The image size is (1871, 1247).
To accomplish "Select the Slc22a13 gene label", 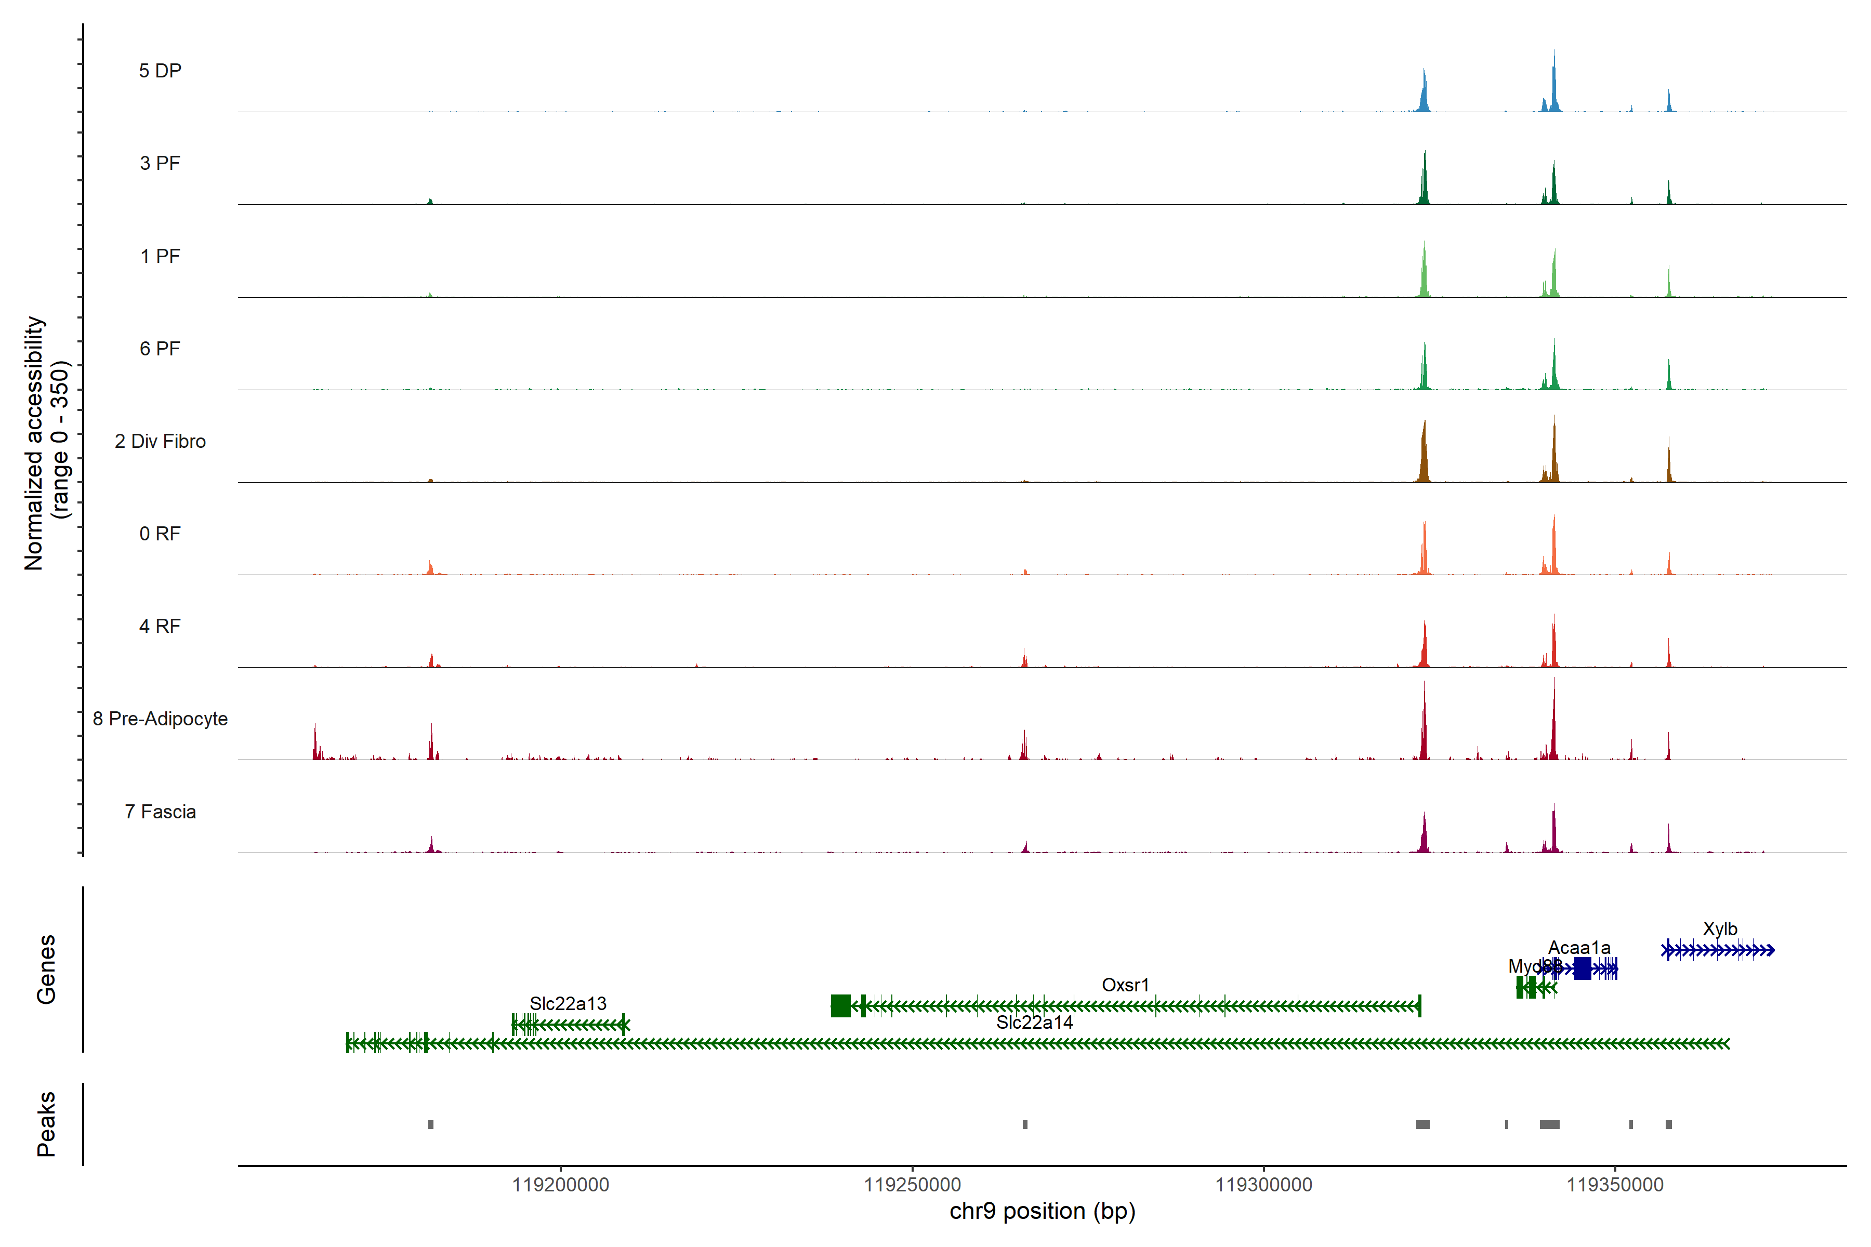I will point(568,1004).
